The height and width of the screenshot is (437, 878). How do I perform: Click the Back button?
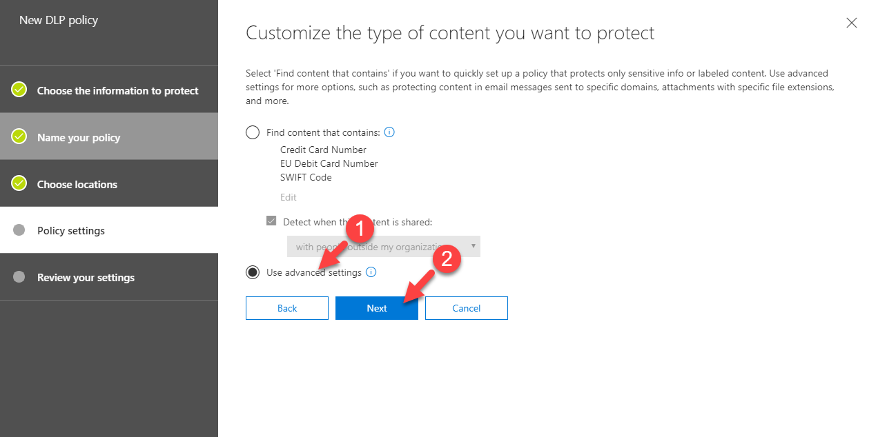287,308
